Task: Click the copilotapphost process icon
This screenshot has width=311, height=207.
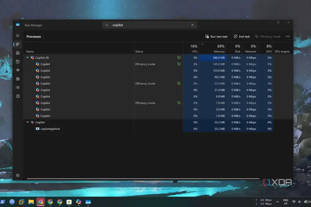Action: [x=38, y=129]
